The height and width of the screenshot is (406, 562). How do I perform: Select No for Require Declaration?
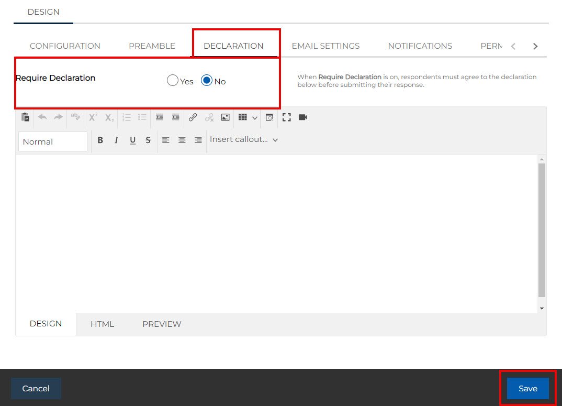click(x=207, y=81)
